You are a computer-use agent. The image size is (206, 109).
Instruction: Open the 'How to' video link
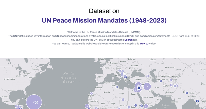point(144,43)
